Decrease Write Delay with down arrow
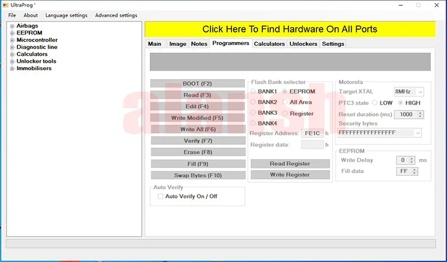 tap(412, 162)
